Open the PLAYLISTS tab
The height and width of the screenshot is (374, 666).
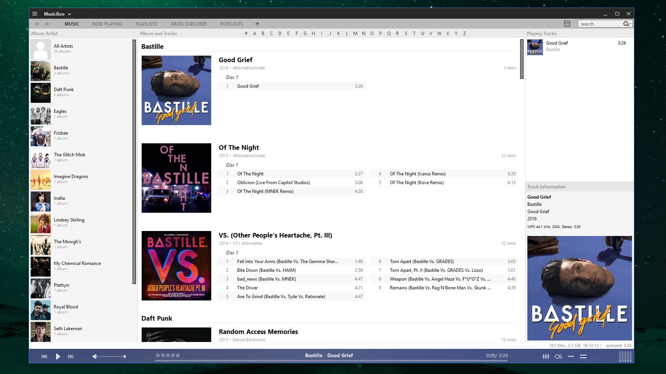[x=146, y=24]
